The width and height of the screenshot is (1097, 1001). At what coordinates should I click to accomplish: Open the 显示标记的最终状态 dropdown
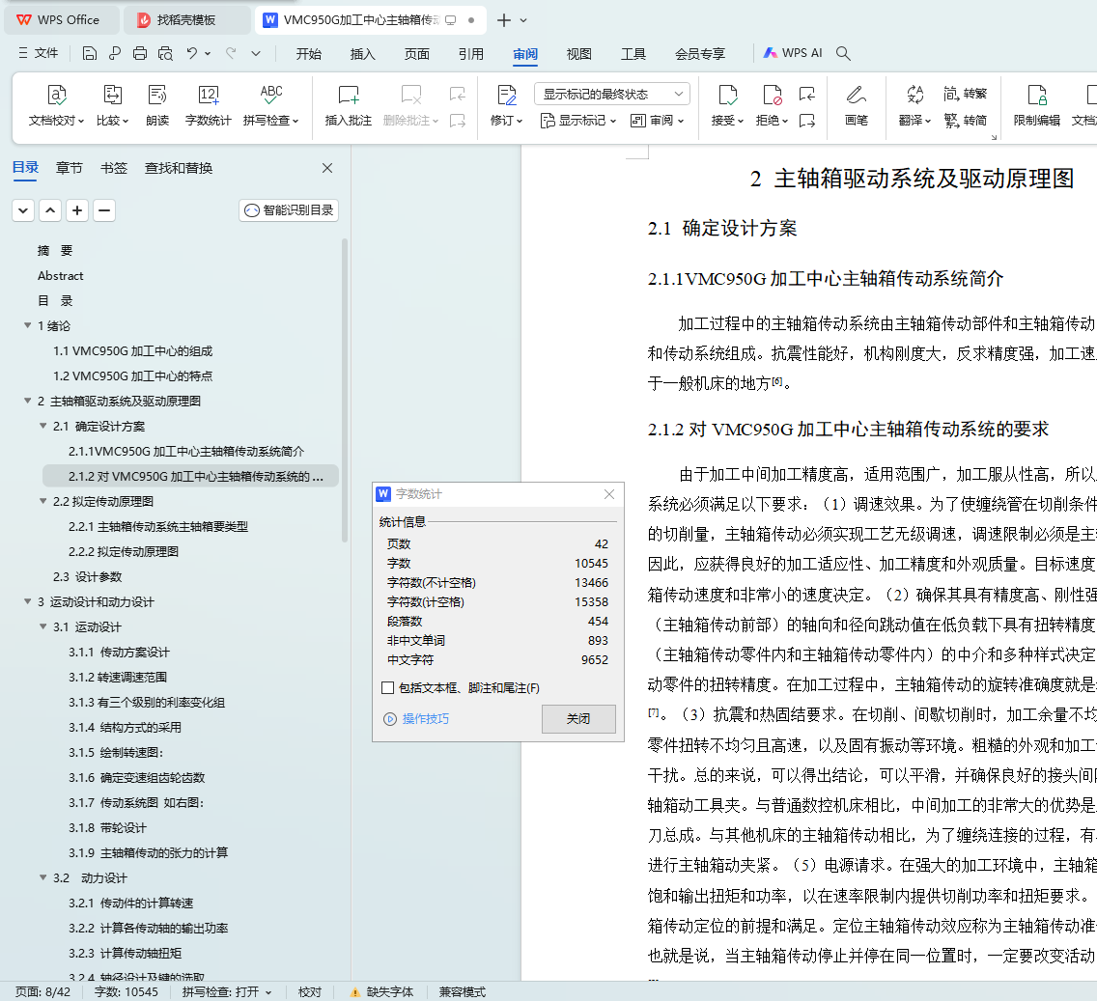[611, 94]
